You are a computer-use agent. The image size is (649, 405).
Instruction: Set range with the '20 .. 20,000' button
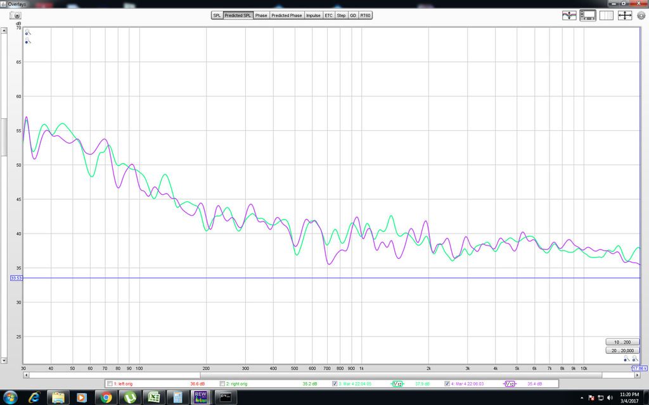point(622,351)
